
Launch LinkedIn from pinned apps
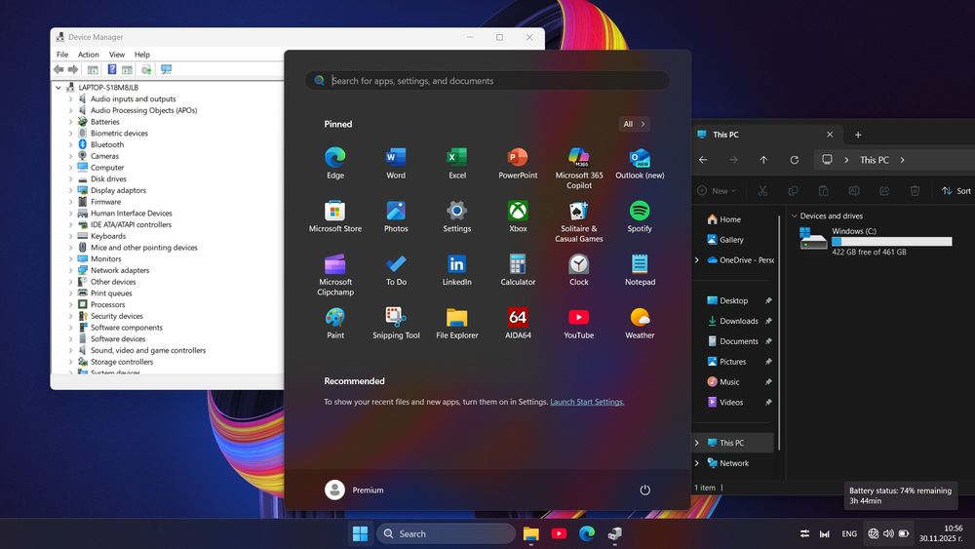tap(457, 270)
